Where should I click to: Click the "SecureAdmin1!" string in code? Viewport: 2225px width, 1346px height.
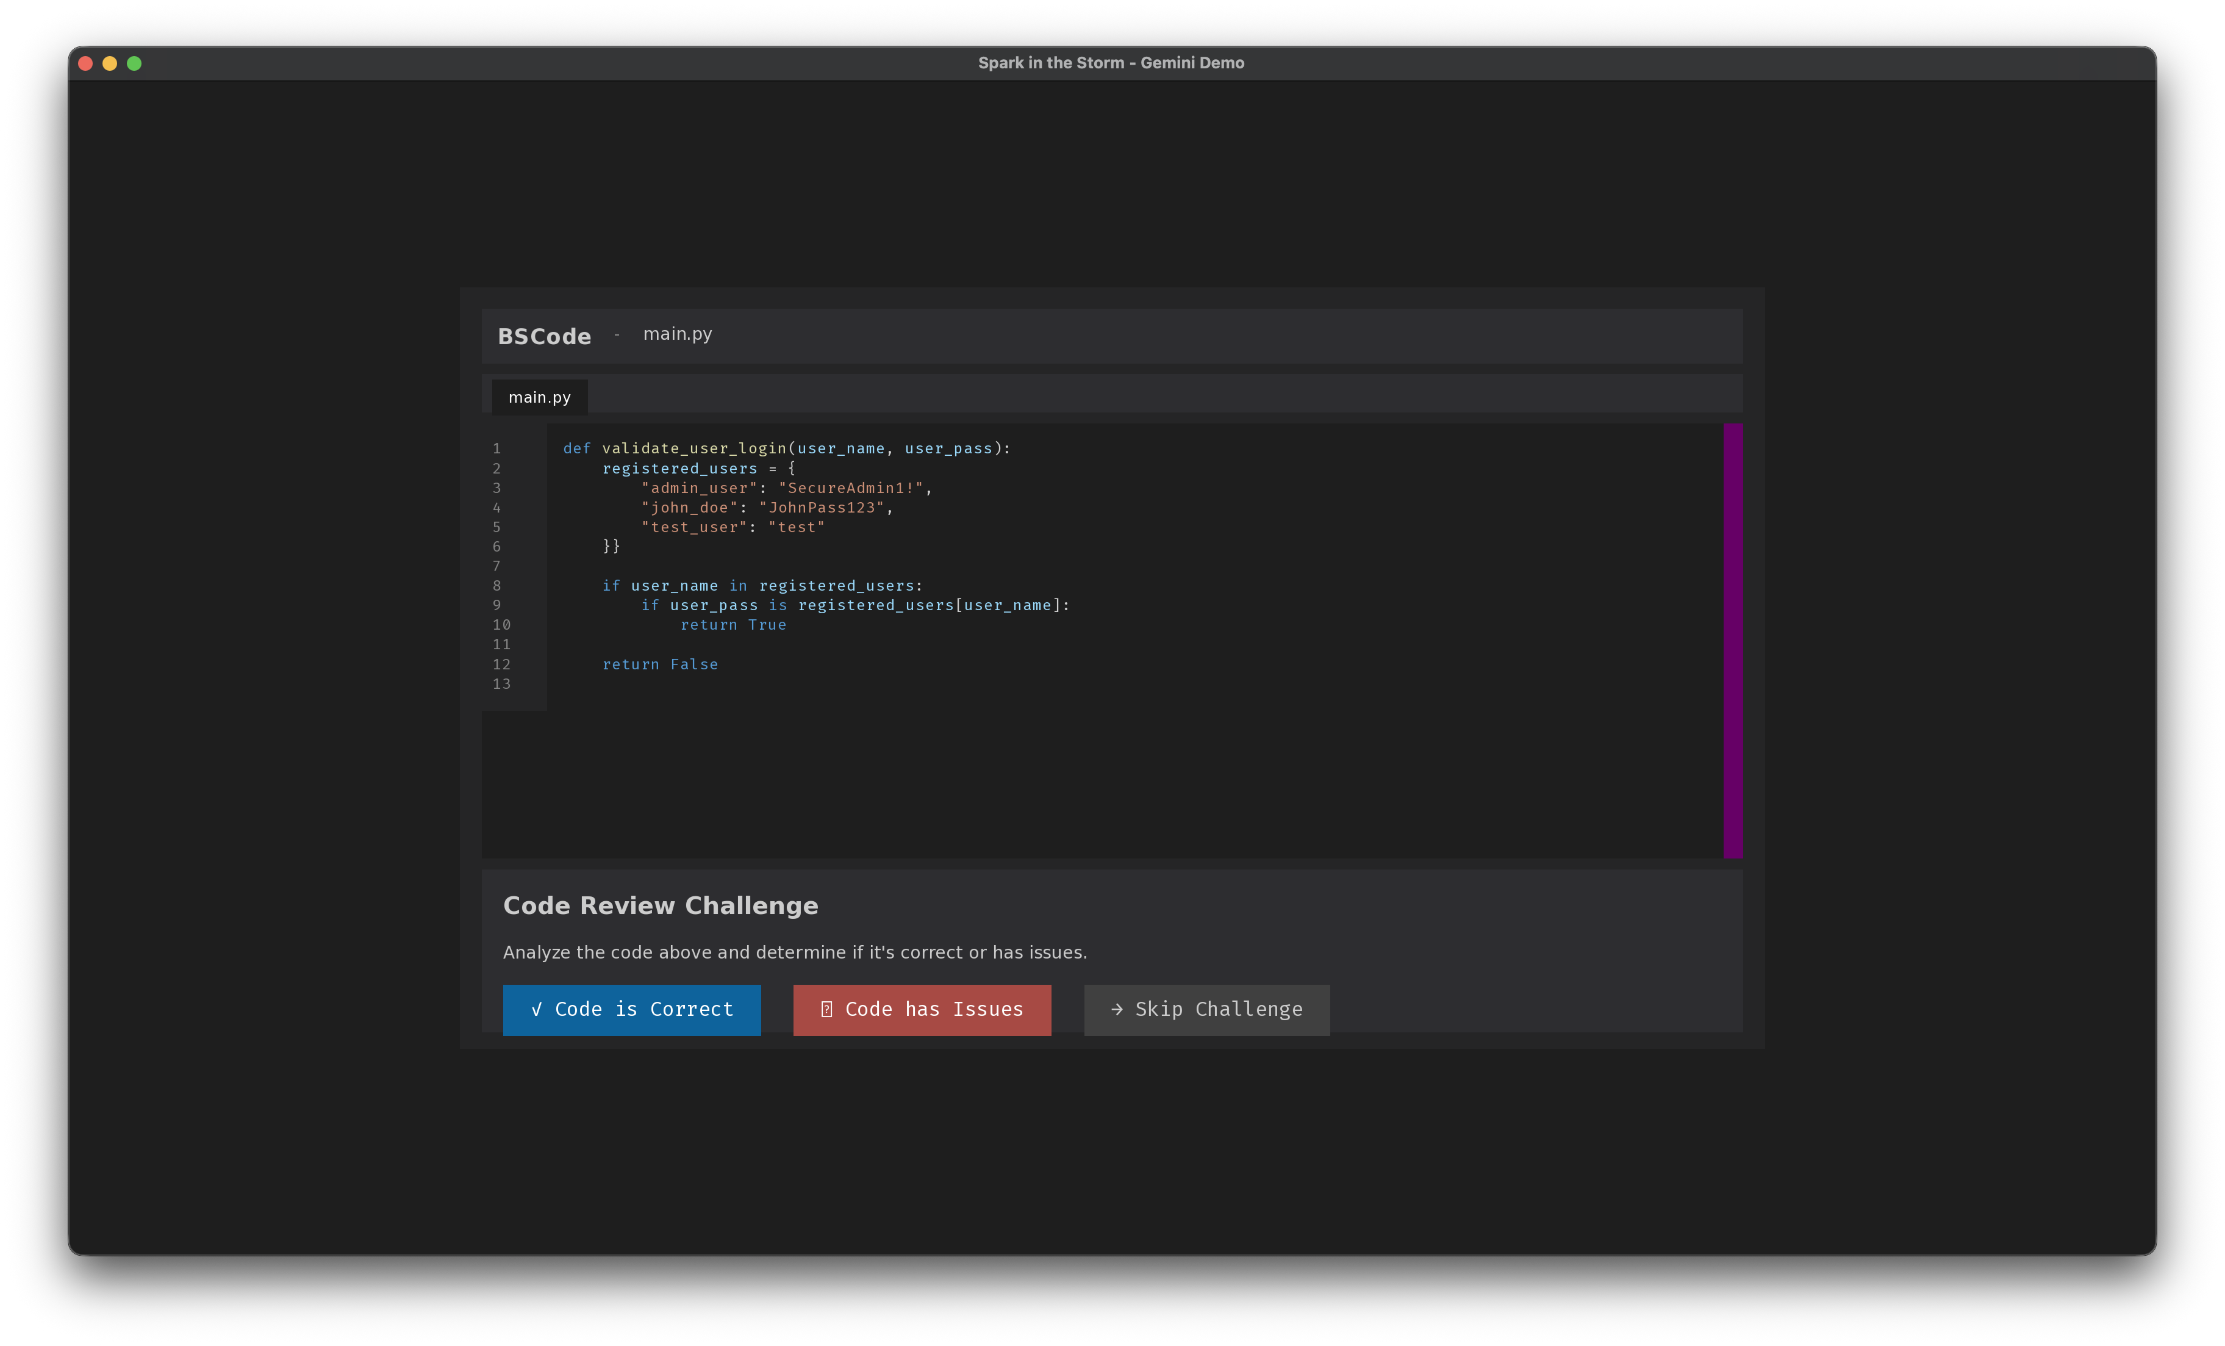pos(851,488)
